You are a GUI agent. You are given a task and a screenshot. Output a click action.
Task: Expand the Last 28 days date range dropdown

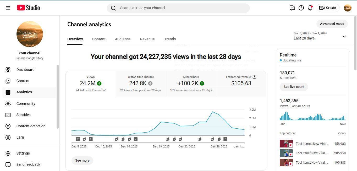(x=344, y=36)
